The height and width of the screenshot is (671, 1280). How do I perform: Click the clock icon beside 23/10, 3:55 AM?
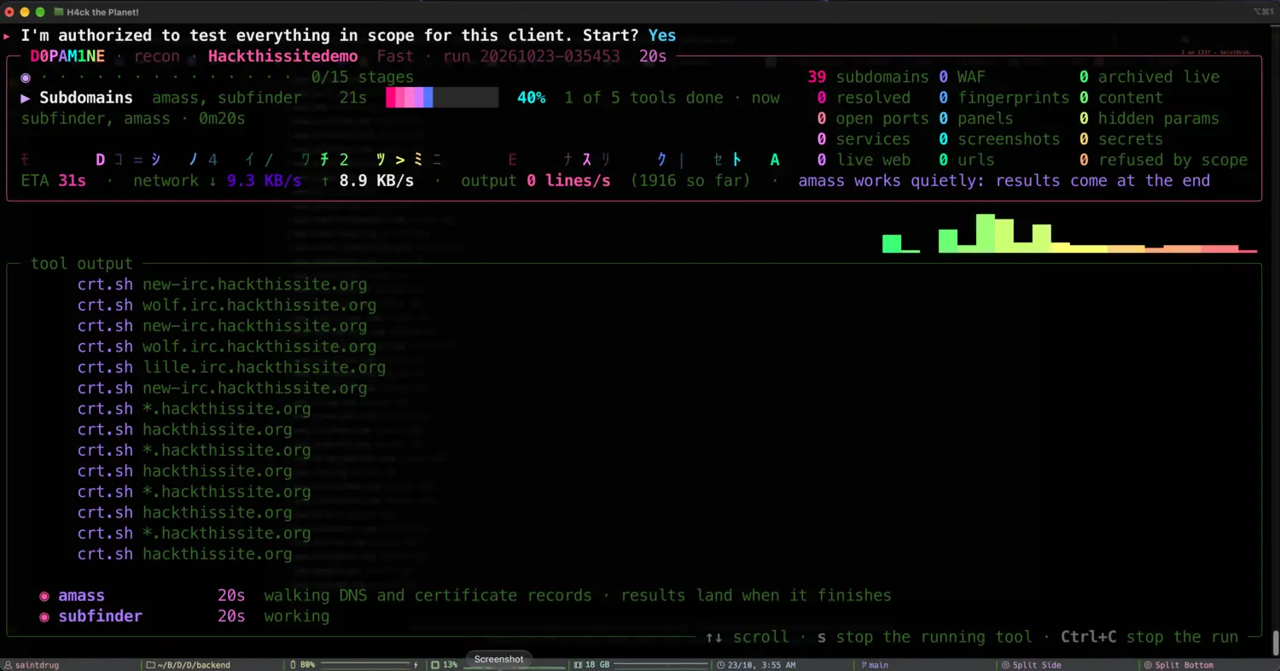point(721,664)
